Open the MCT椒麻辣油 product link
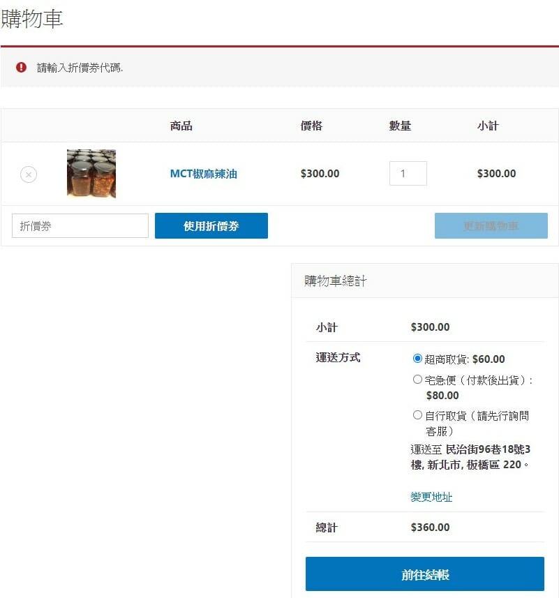559x598 pixels. click(x=203, y=174)
